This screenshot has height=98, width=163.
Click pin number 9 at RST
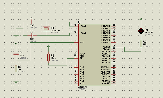pyautogui.click(x=76, y=41)
